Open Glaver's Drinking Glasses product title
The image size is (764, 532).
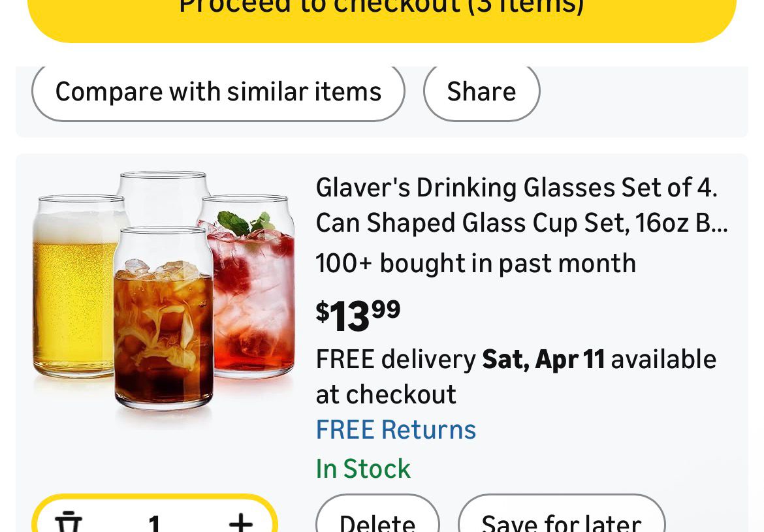516,188
